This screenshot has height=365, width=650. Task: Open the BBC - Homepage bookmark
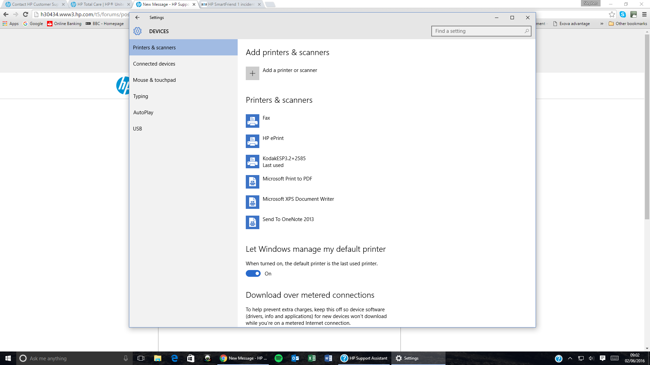tap(105, 24)
